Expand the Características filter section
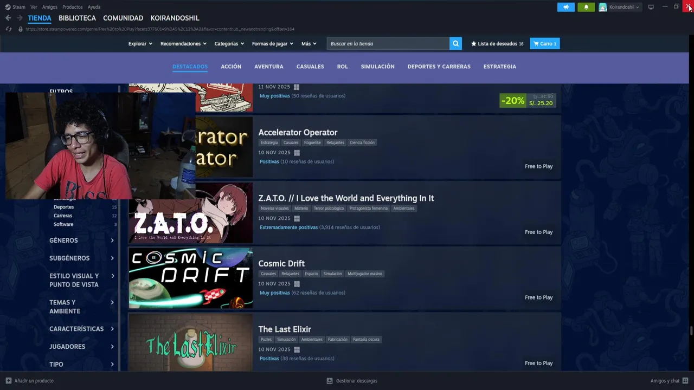This screenshot has width=694, height=390. 82,329
